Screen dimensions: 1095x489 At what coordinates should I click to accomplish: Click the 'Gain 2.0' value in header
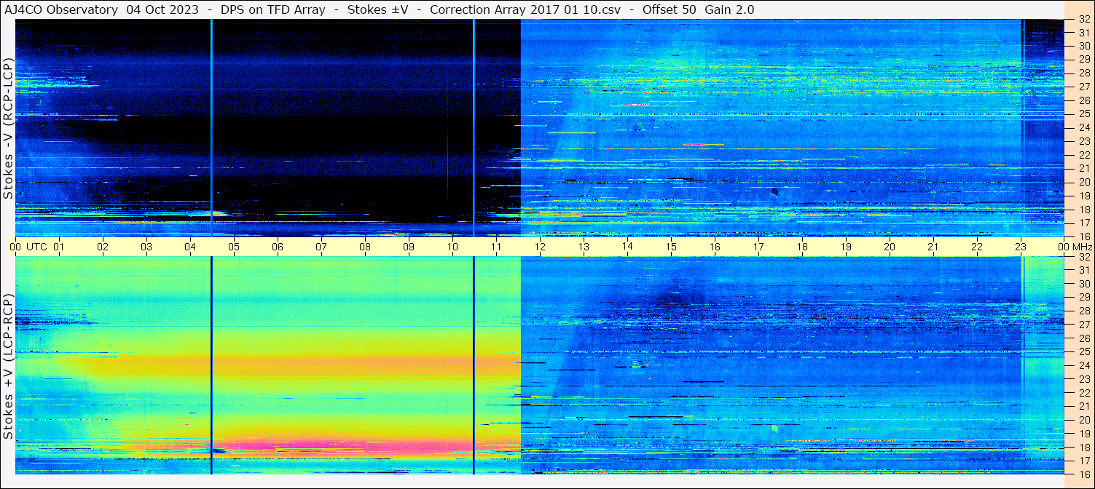click(x=729, y=9)
